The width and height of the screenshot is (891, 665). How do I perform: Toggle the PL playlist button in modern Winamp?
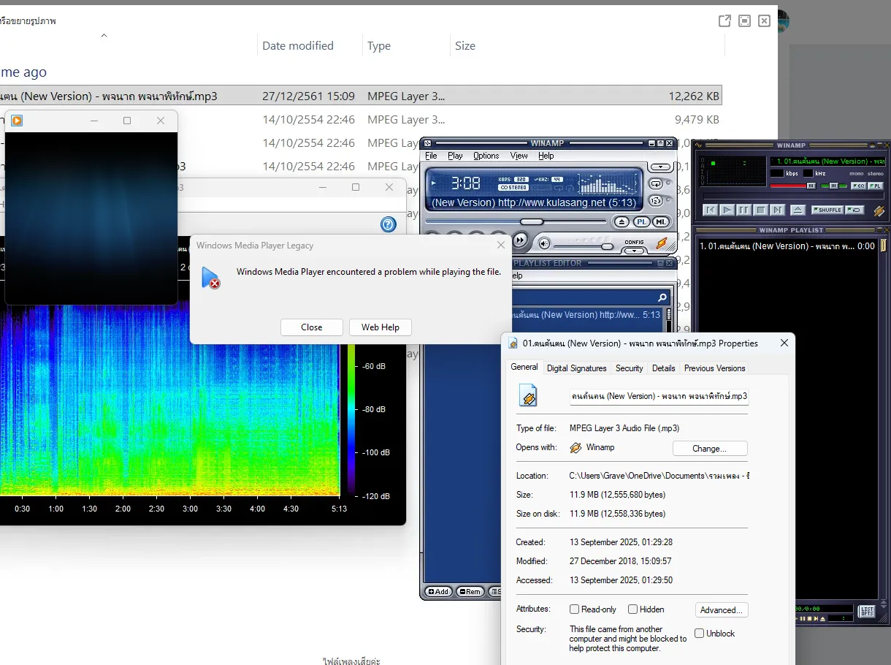(x=641, y=221)
